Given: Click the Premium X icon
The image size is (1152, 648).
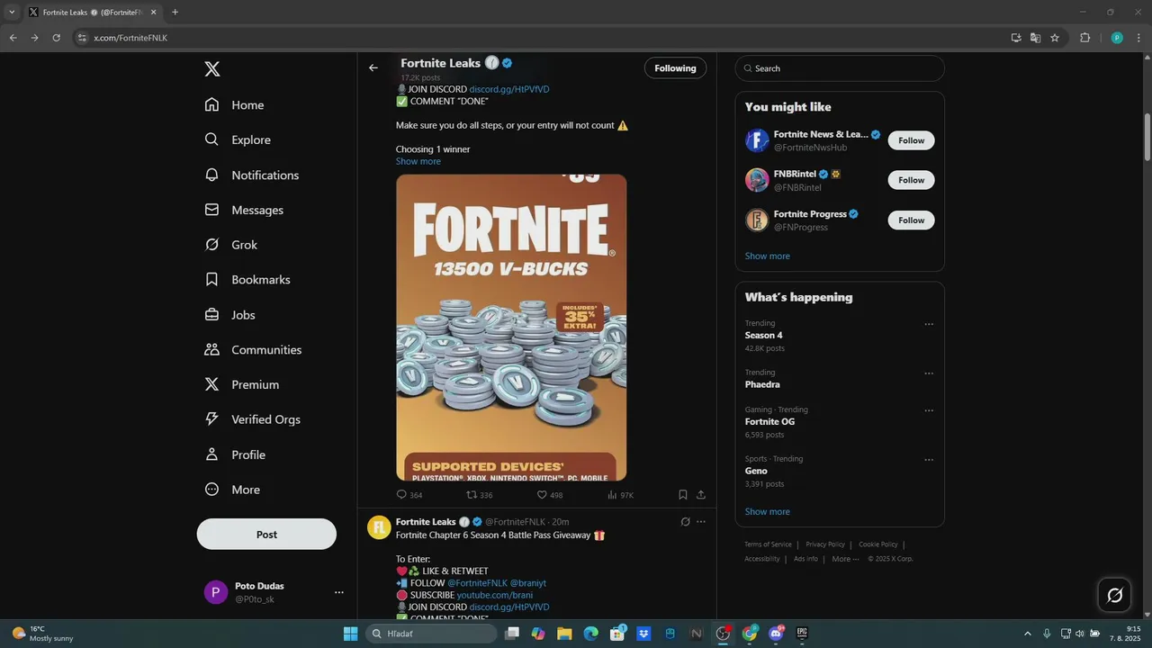Looking at the screenshot, I should pos(211,384).
